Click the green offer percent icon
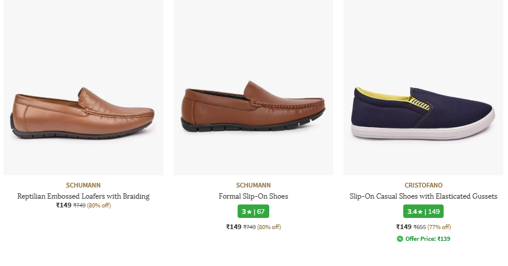The image size is (508, 266). [x=400, y=239]
